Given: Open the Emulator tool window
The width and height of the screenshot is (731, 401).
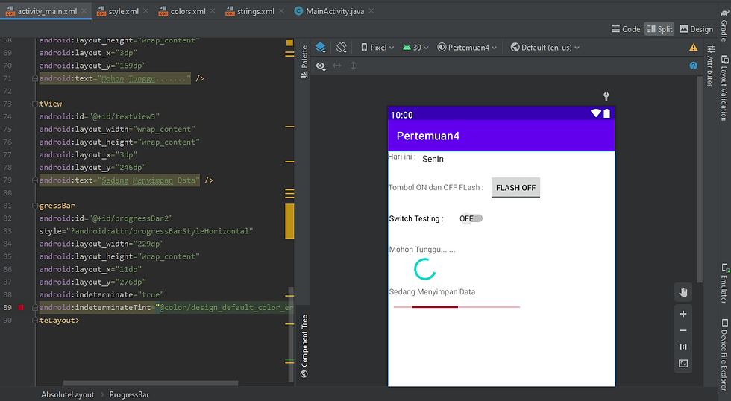Looking at the screenshot, I should 724,283.
